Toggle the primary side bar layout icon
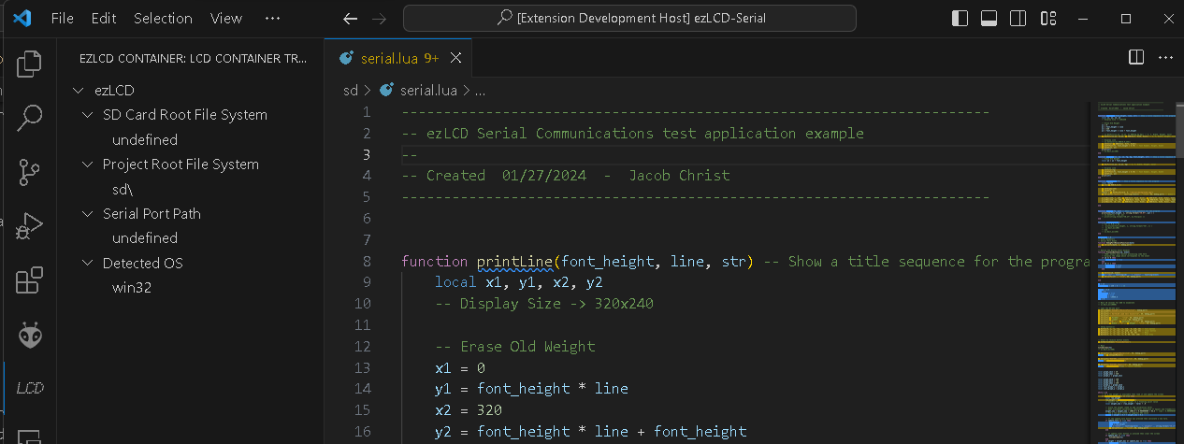This screenshot has height=444, width=1184. (x=960, y=19)
